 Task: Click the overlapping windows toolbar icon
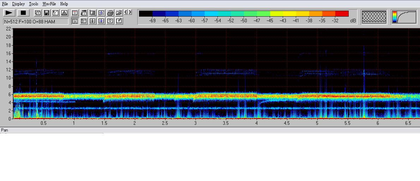click(x=38, y=13)
